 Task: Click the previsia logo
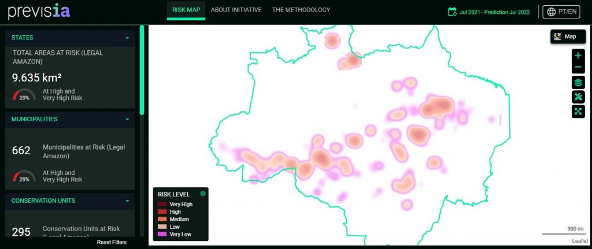coord(39,12)
